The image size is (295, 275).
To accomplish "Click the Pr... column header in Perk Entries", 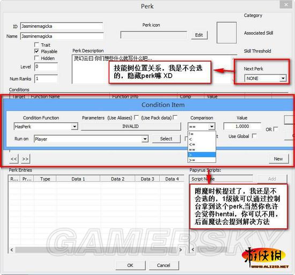I will 27,179.
